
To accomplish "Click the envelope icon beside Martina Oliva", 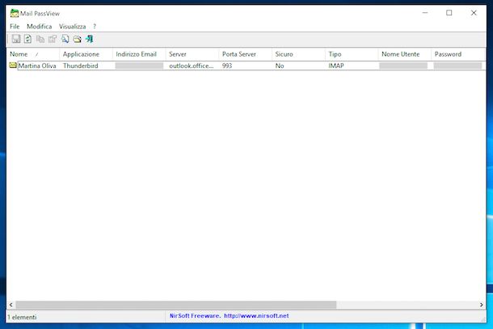I will click(x=13, y=65).
